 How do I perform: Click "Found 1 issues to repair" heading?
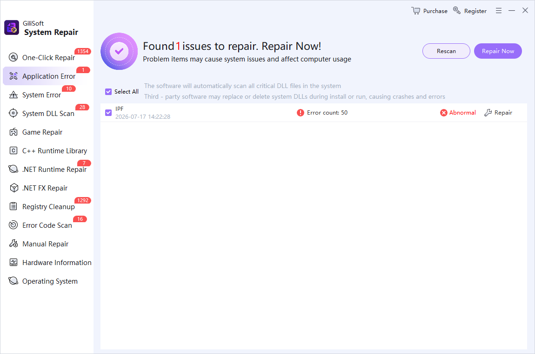(232, 46)
